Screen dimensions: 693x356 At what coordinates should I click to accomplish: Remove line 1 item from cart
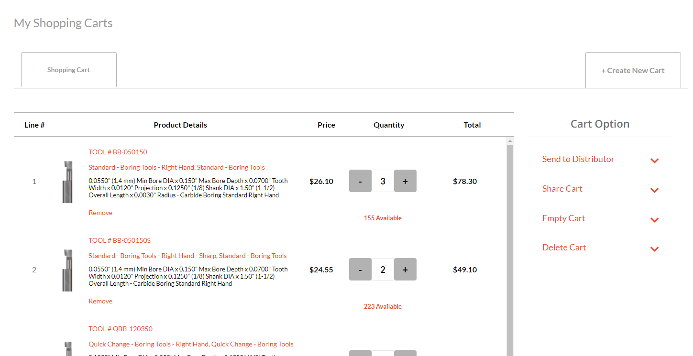pos(100,213)
